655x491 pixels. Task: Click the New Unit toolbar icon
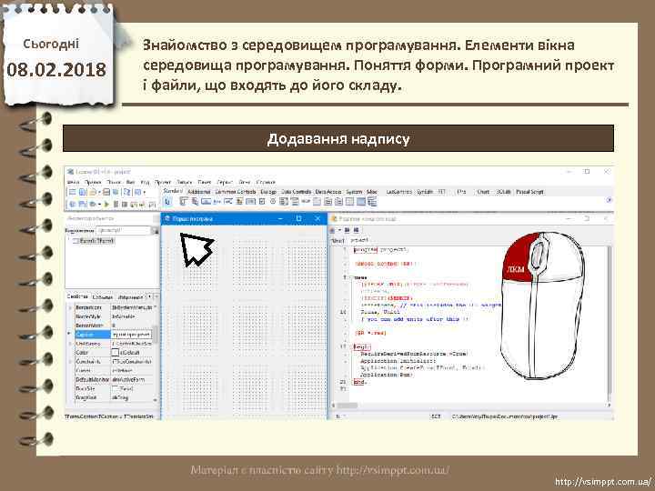(x=72, y=192)
